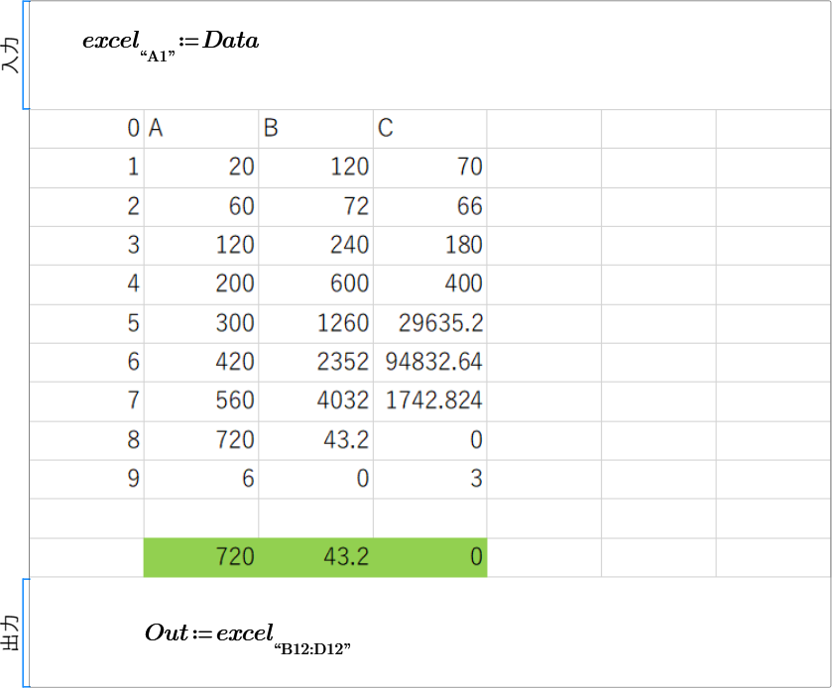Select the cell containing 66
832x688 pixels.
(430, 206)
